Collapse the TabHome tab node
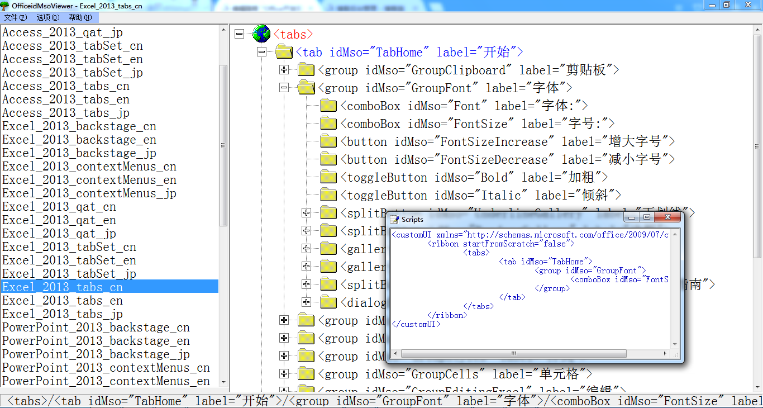763x408 pixels. 261,51
